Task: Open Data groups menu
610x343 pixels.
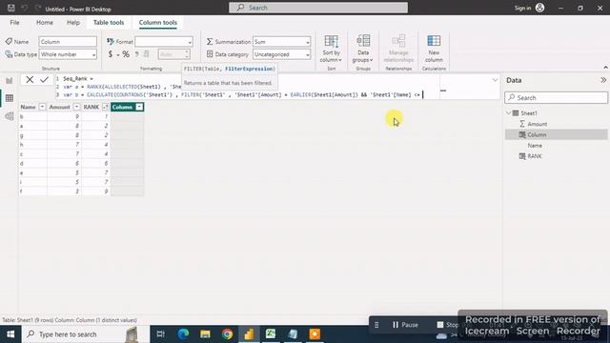Action: coord(362,49)
